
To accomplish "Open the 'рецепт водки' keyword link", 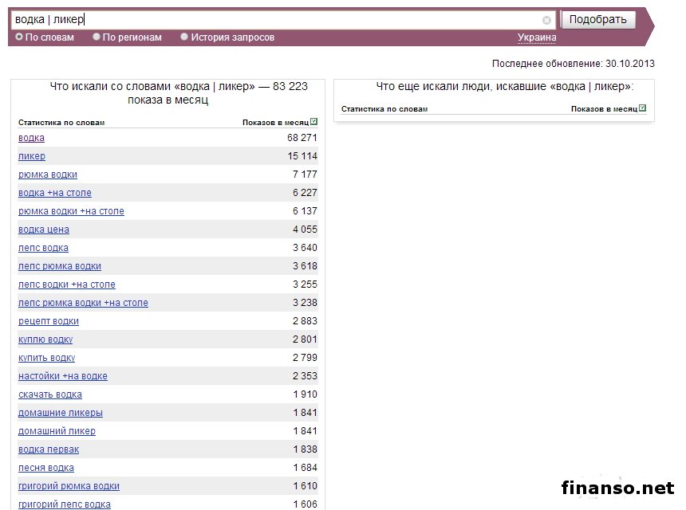I will pyautogui.click(x=49, y=321).
